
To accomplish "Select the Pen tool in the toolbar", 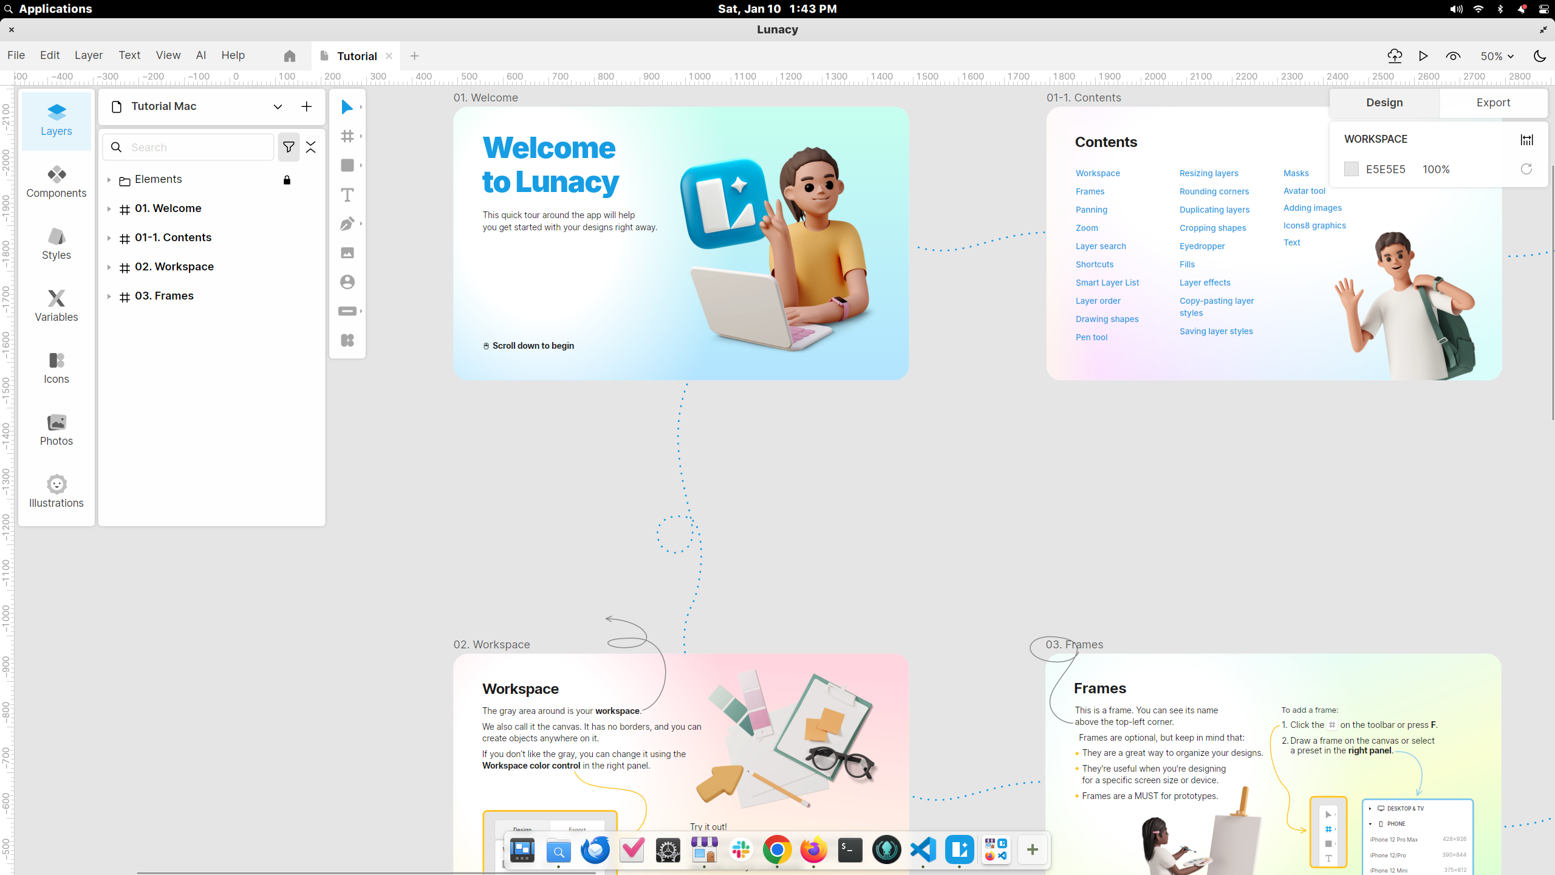I will (347, 224).
